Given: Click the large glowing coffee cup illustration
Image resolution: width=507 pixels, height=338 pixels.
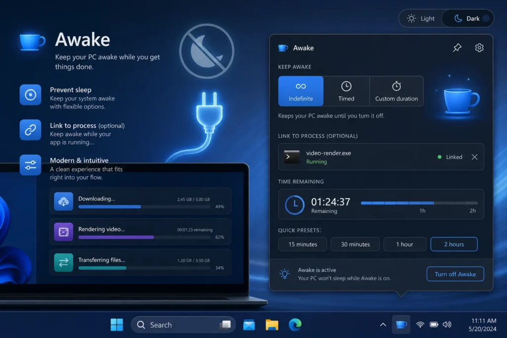Looking at the screenshot, I should click(x=461, y=101).
